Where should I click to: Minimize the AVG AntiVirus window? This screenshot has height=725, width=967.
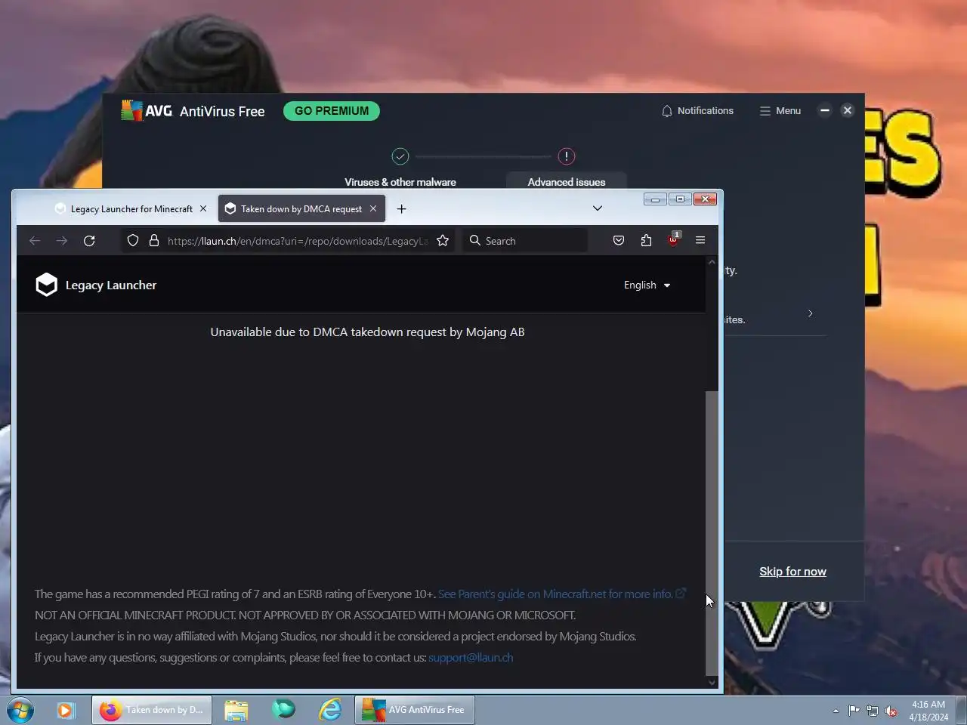click(x=825, y=110)
